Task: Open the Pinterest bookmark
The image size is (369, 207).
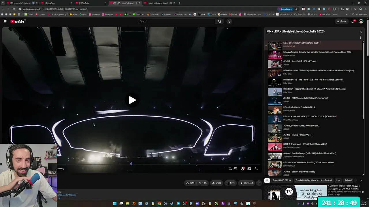Action: pos(40,14)
